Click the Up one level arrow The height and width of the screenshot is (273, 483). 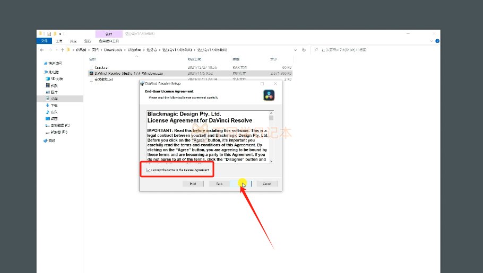(62, 50)
